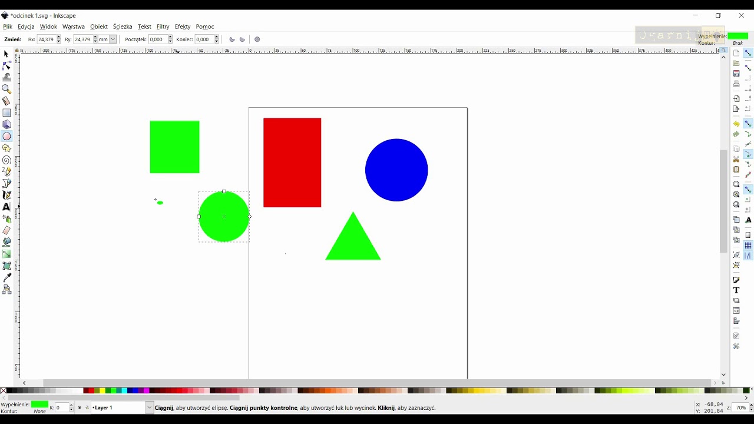Open the Efekty menu
Image resolution: width=754 pixels, height=424 pixels.
coord(183,26)
